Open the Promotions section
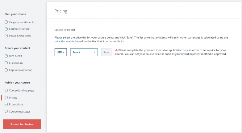The image size is (242, 133). pos(16,105)
